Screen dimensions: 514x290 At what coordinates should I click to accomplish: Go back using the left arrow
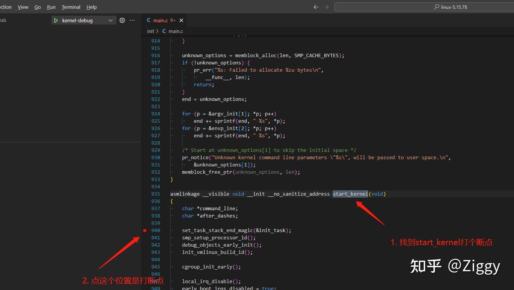[316, 7]
